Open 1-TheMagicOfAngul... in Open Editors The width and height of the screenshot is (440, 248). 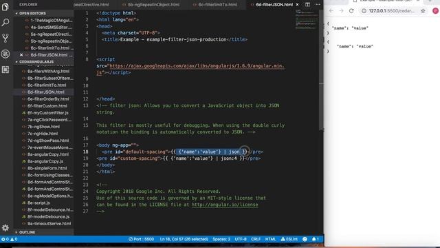[x=52, y=20]
